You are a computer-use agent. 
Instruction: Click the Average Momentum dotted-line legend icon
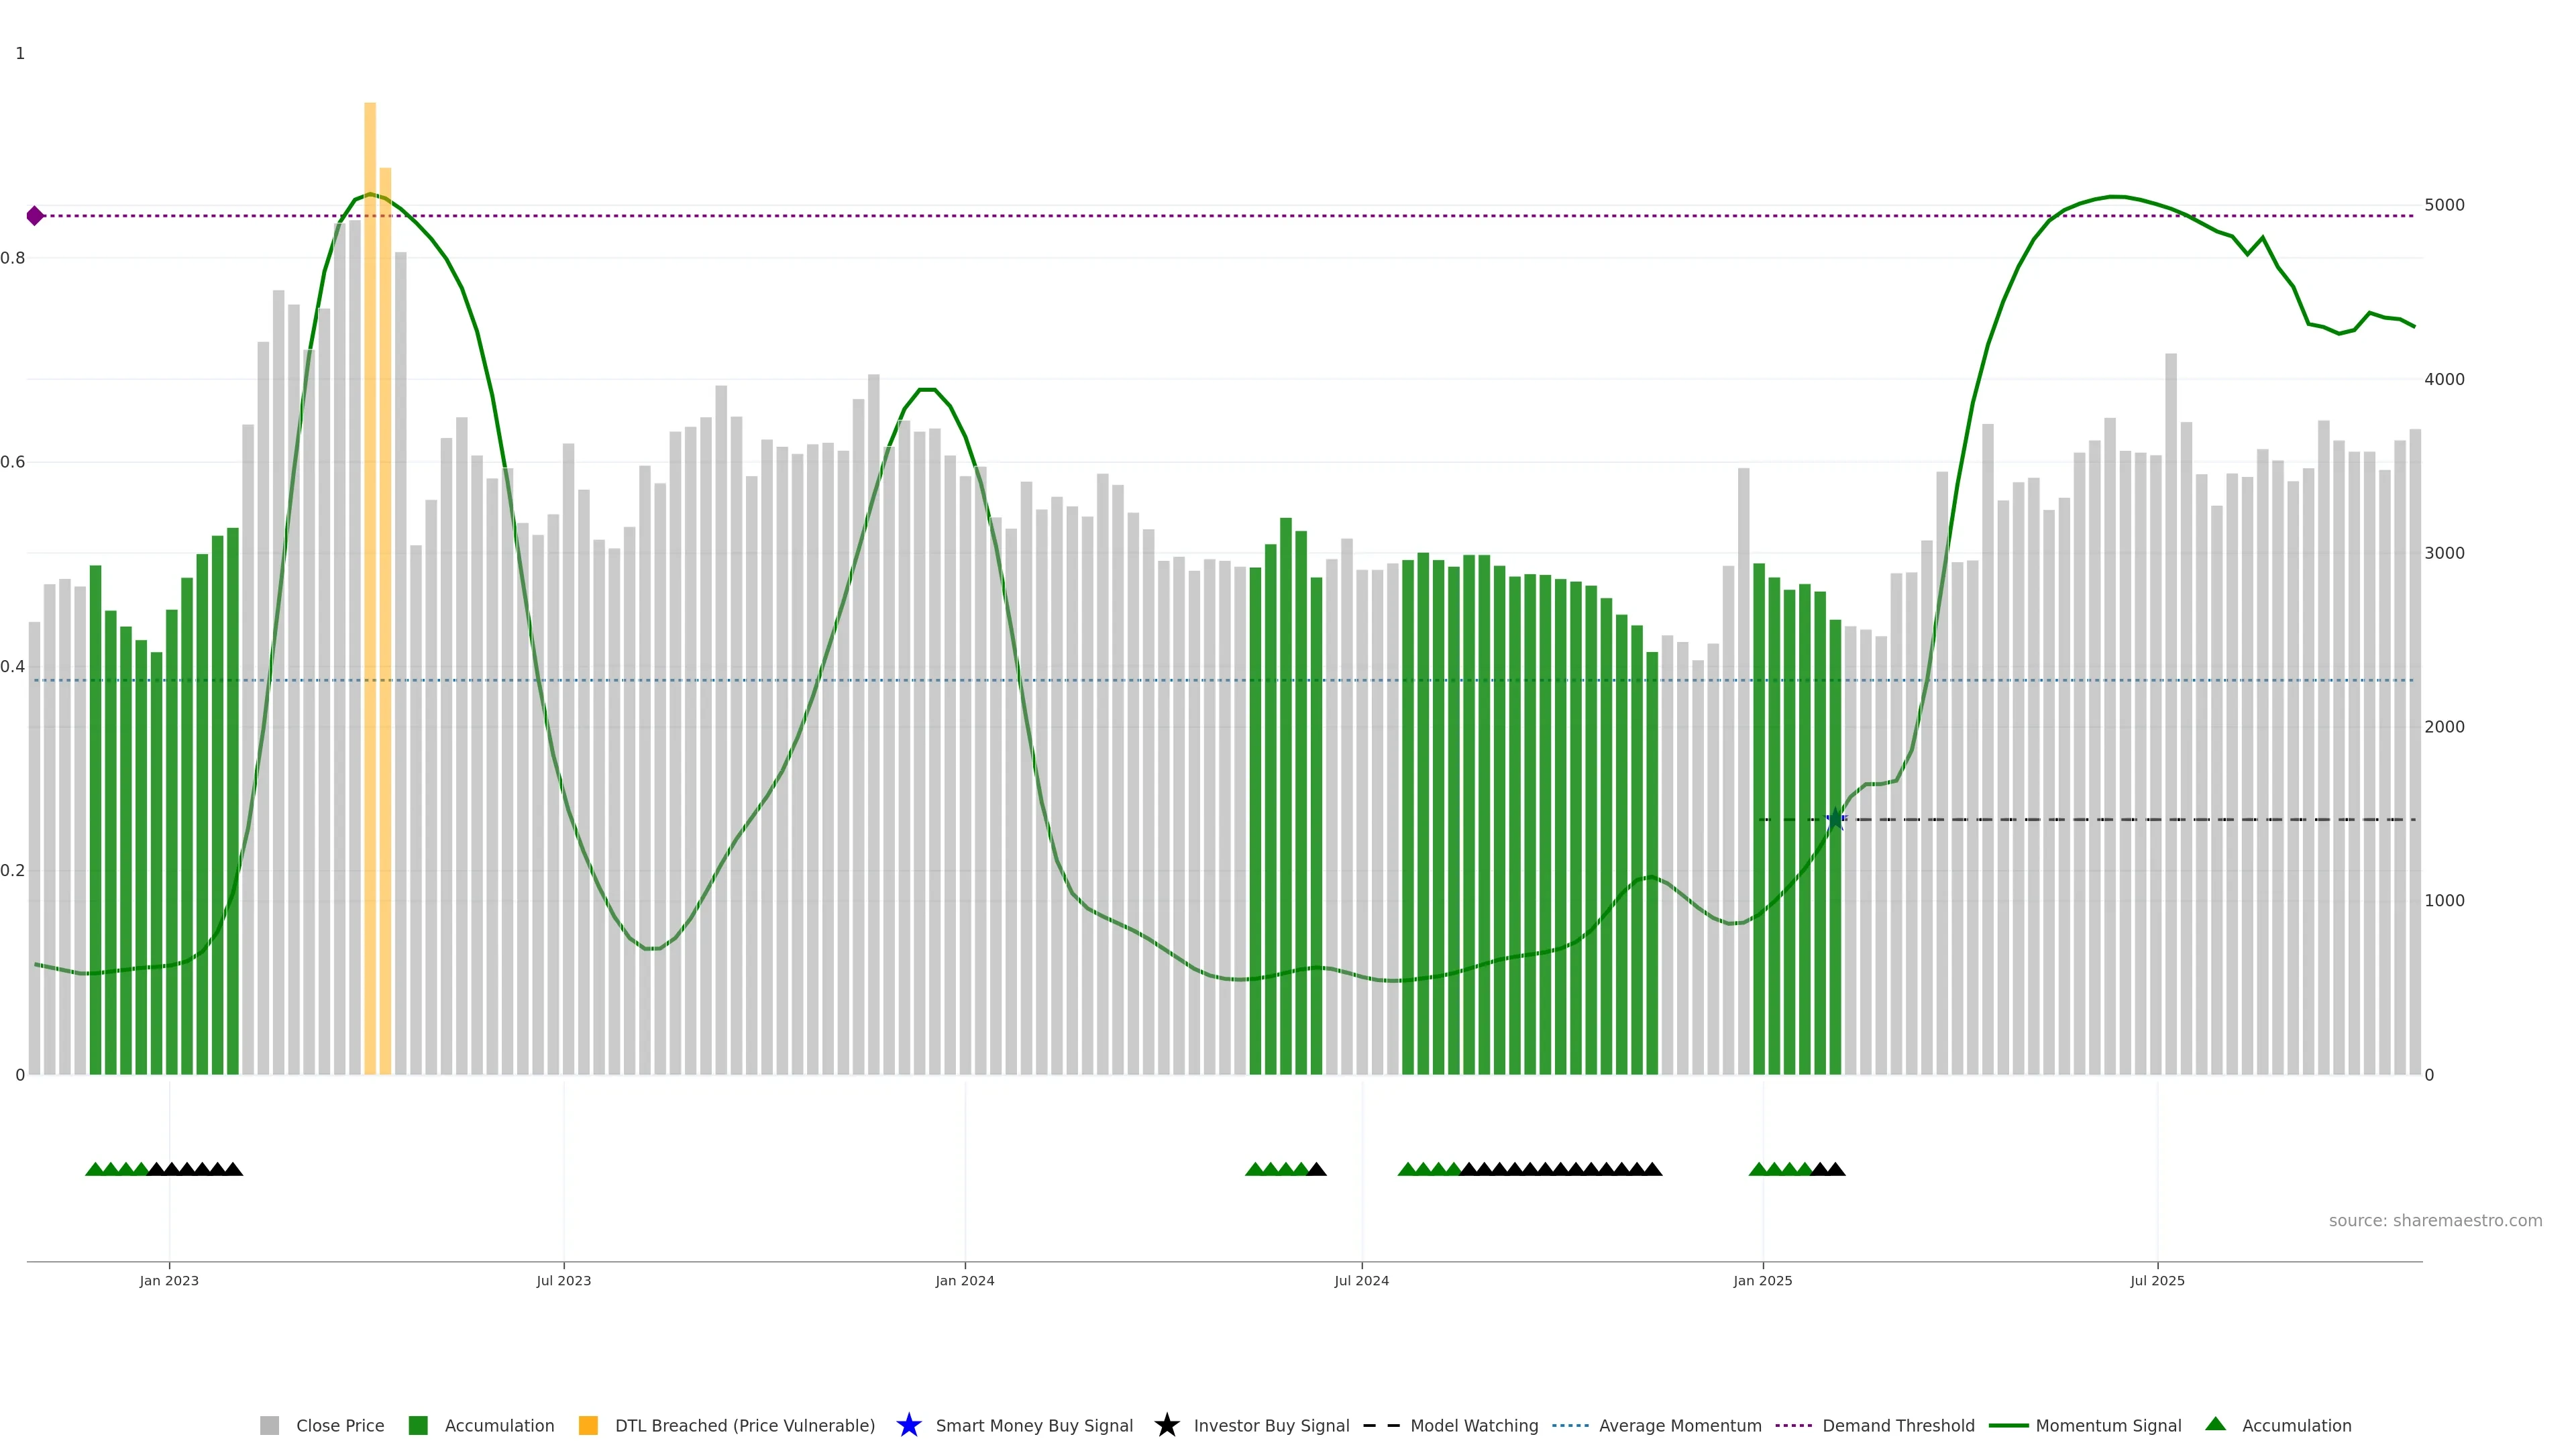1570,1425
